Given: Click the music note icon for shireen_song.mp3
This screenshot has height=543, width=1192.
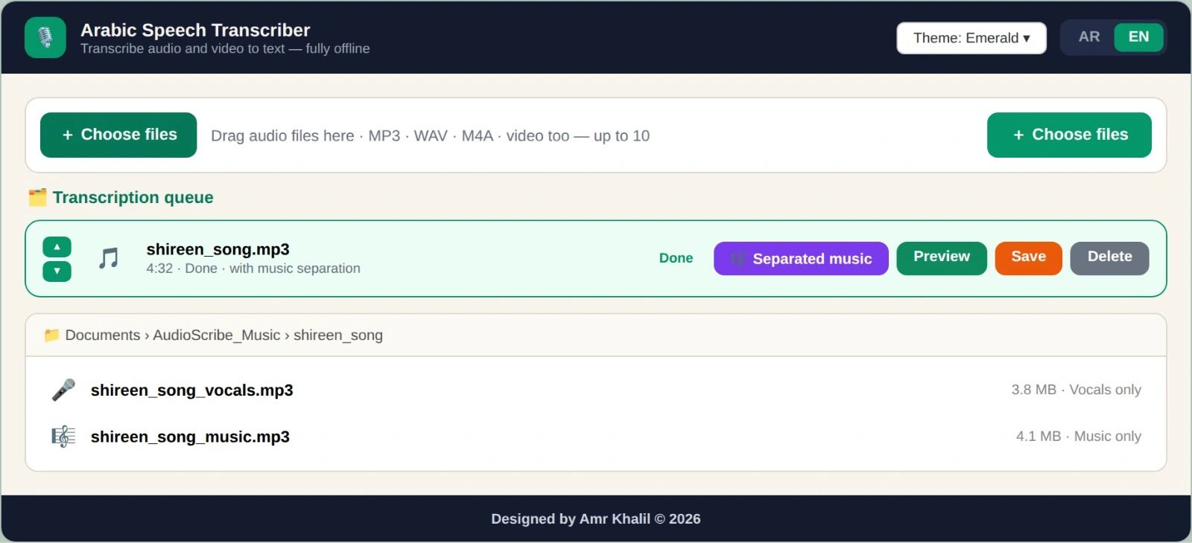Looking at the screenshot, I should pos(109,258).
